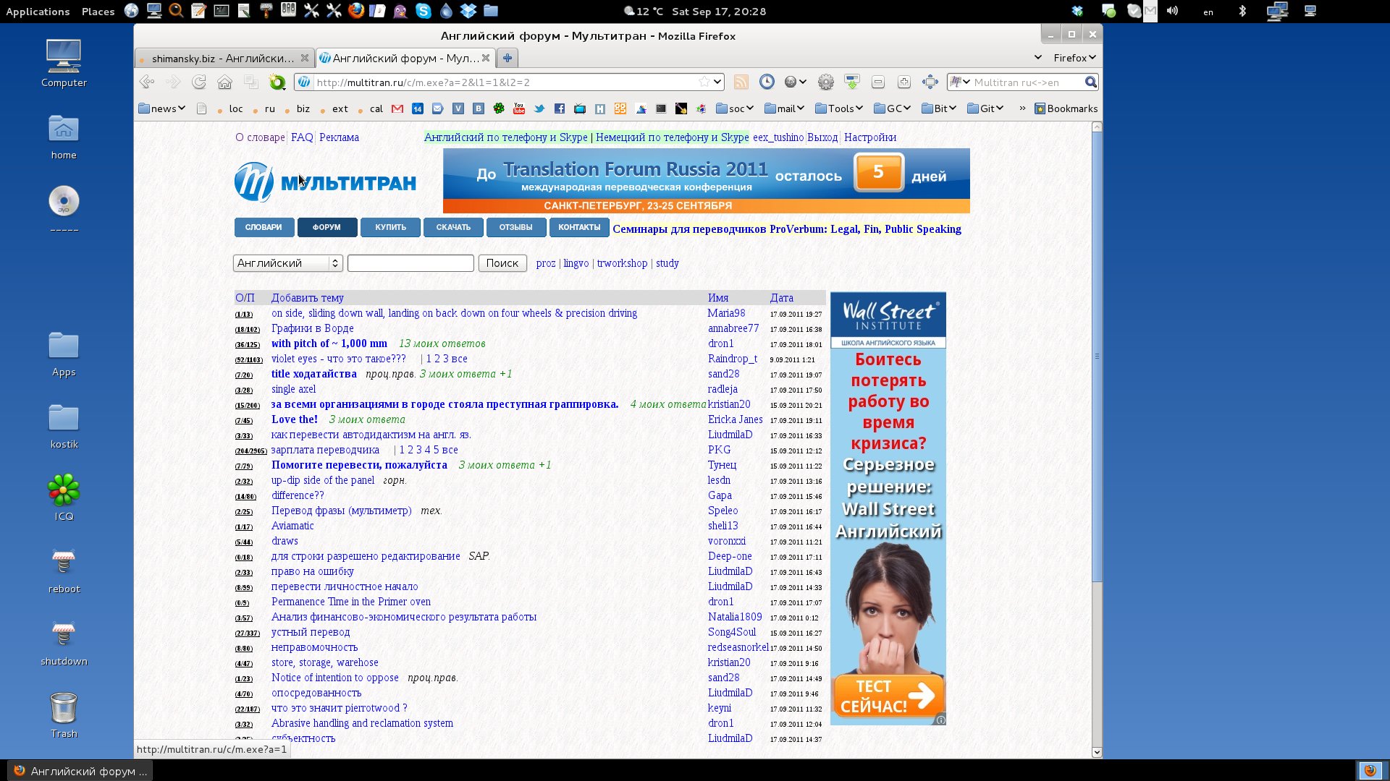Open the Firefox menu dropdown

(1074, 58)
